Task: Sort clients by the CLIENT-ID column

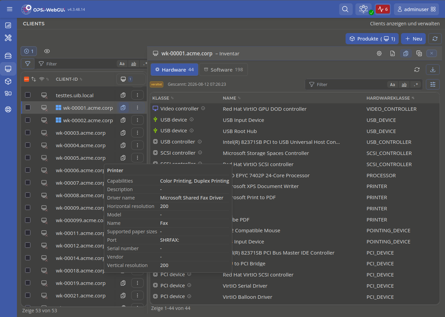Action: tap(69, 79)
